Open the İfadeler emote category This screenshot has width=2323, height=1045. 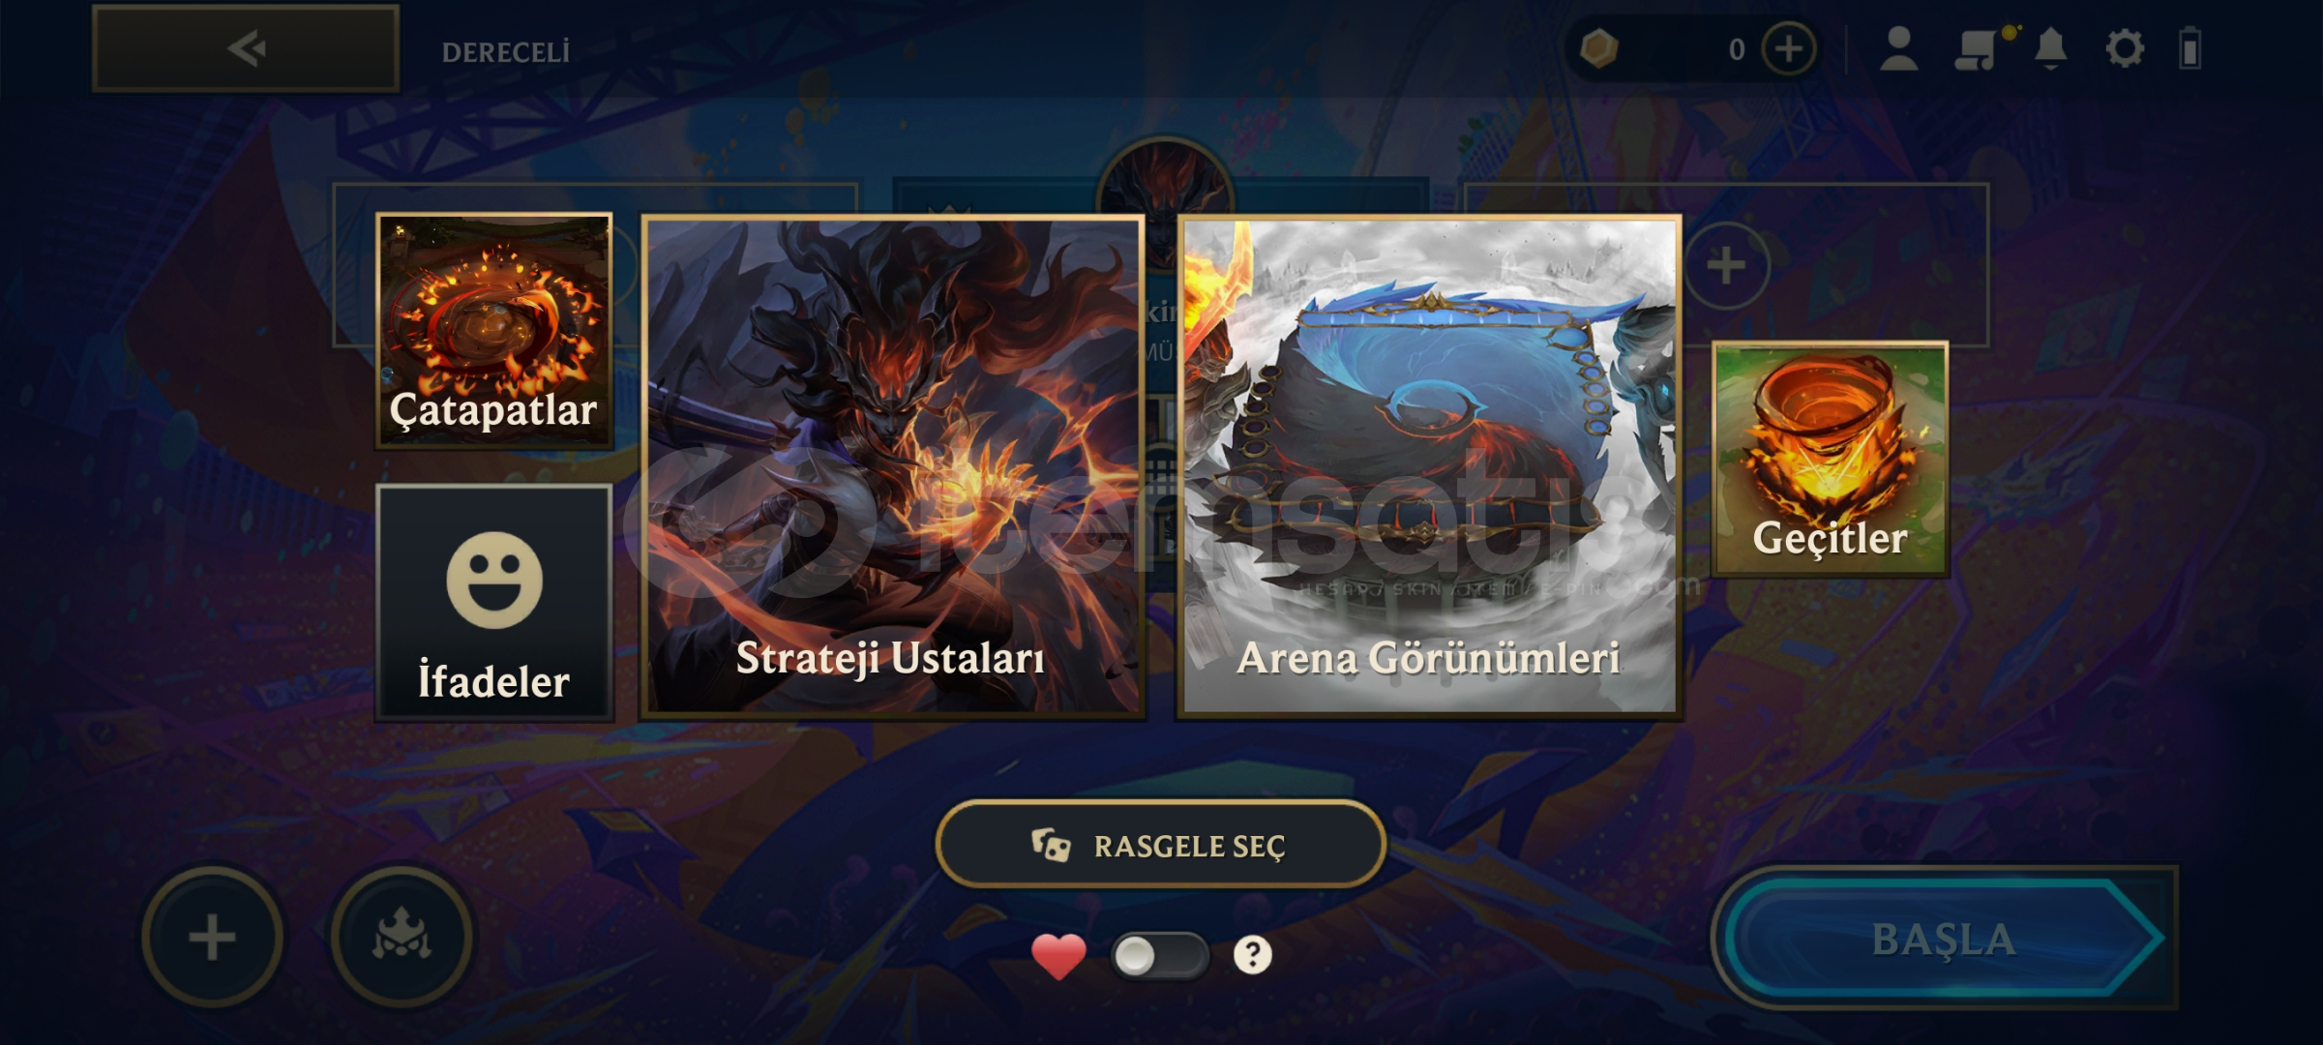494,603
